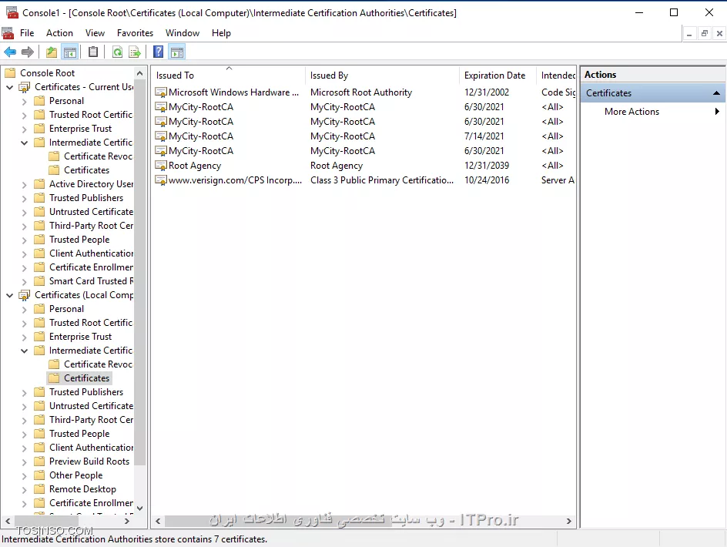
Task: Click certificate icon of Root Agency row
Action: (161, 166)
